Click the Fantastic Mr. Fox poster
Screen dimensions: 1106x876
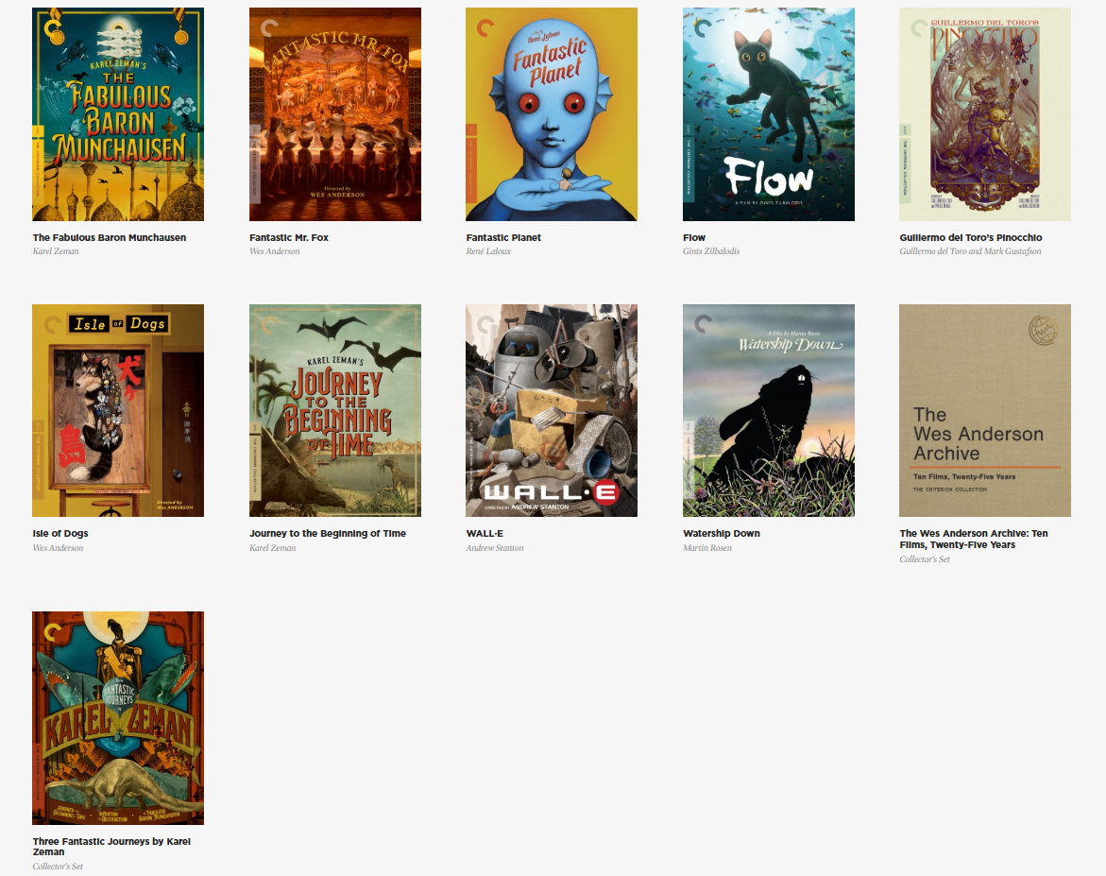point(334,114)
